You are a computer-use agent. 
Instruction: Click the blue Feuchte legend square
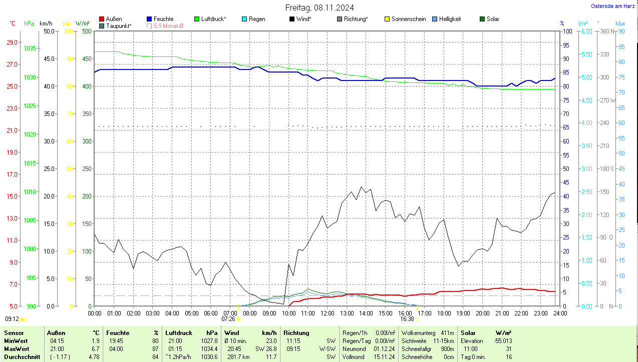click(x=149, y=19)
